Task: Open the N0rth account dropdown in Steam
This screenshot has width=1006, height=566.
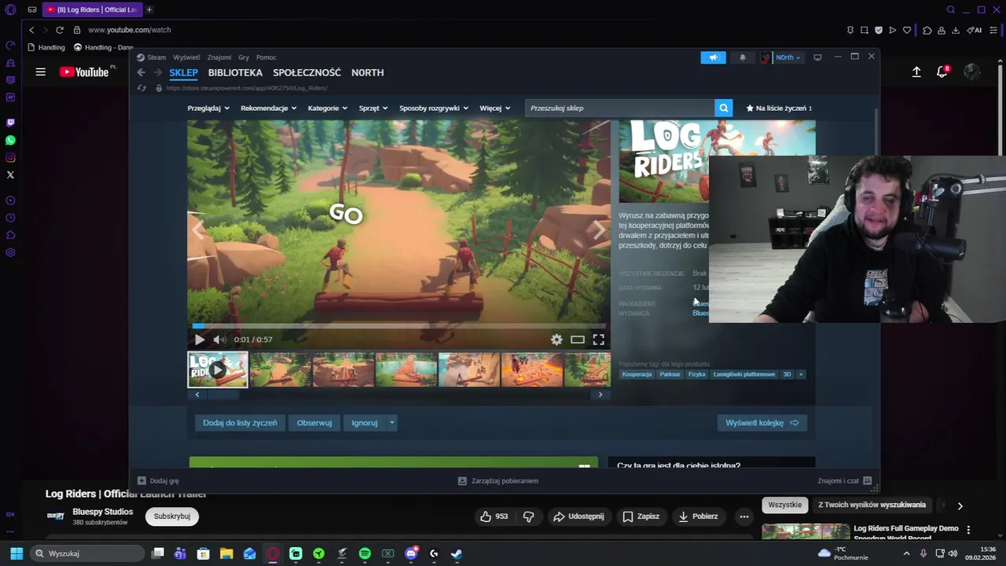Action: coord(781,57)
